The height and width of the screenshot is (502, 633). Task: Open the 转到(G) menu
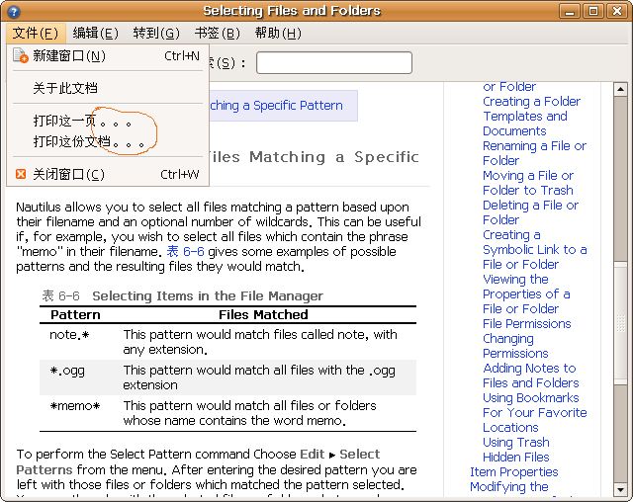[x=156, y=33]
